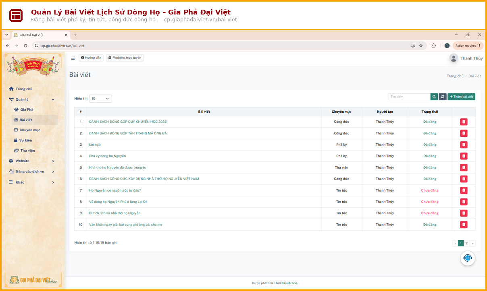Screen dimensions: 487x291
Task: Click Trang chủ breadcrumb link
Action: point(455,76)
